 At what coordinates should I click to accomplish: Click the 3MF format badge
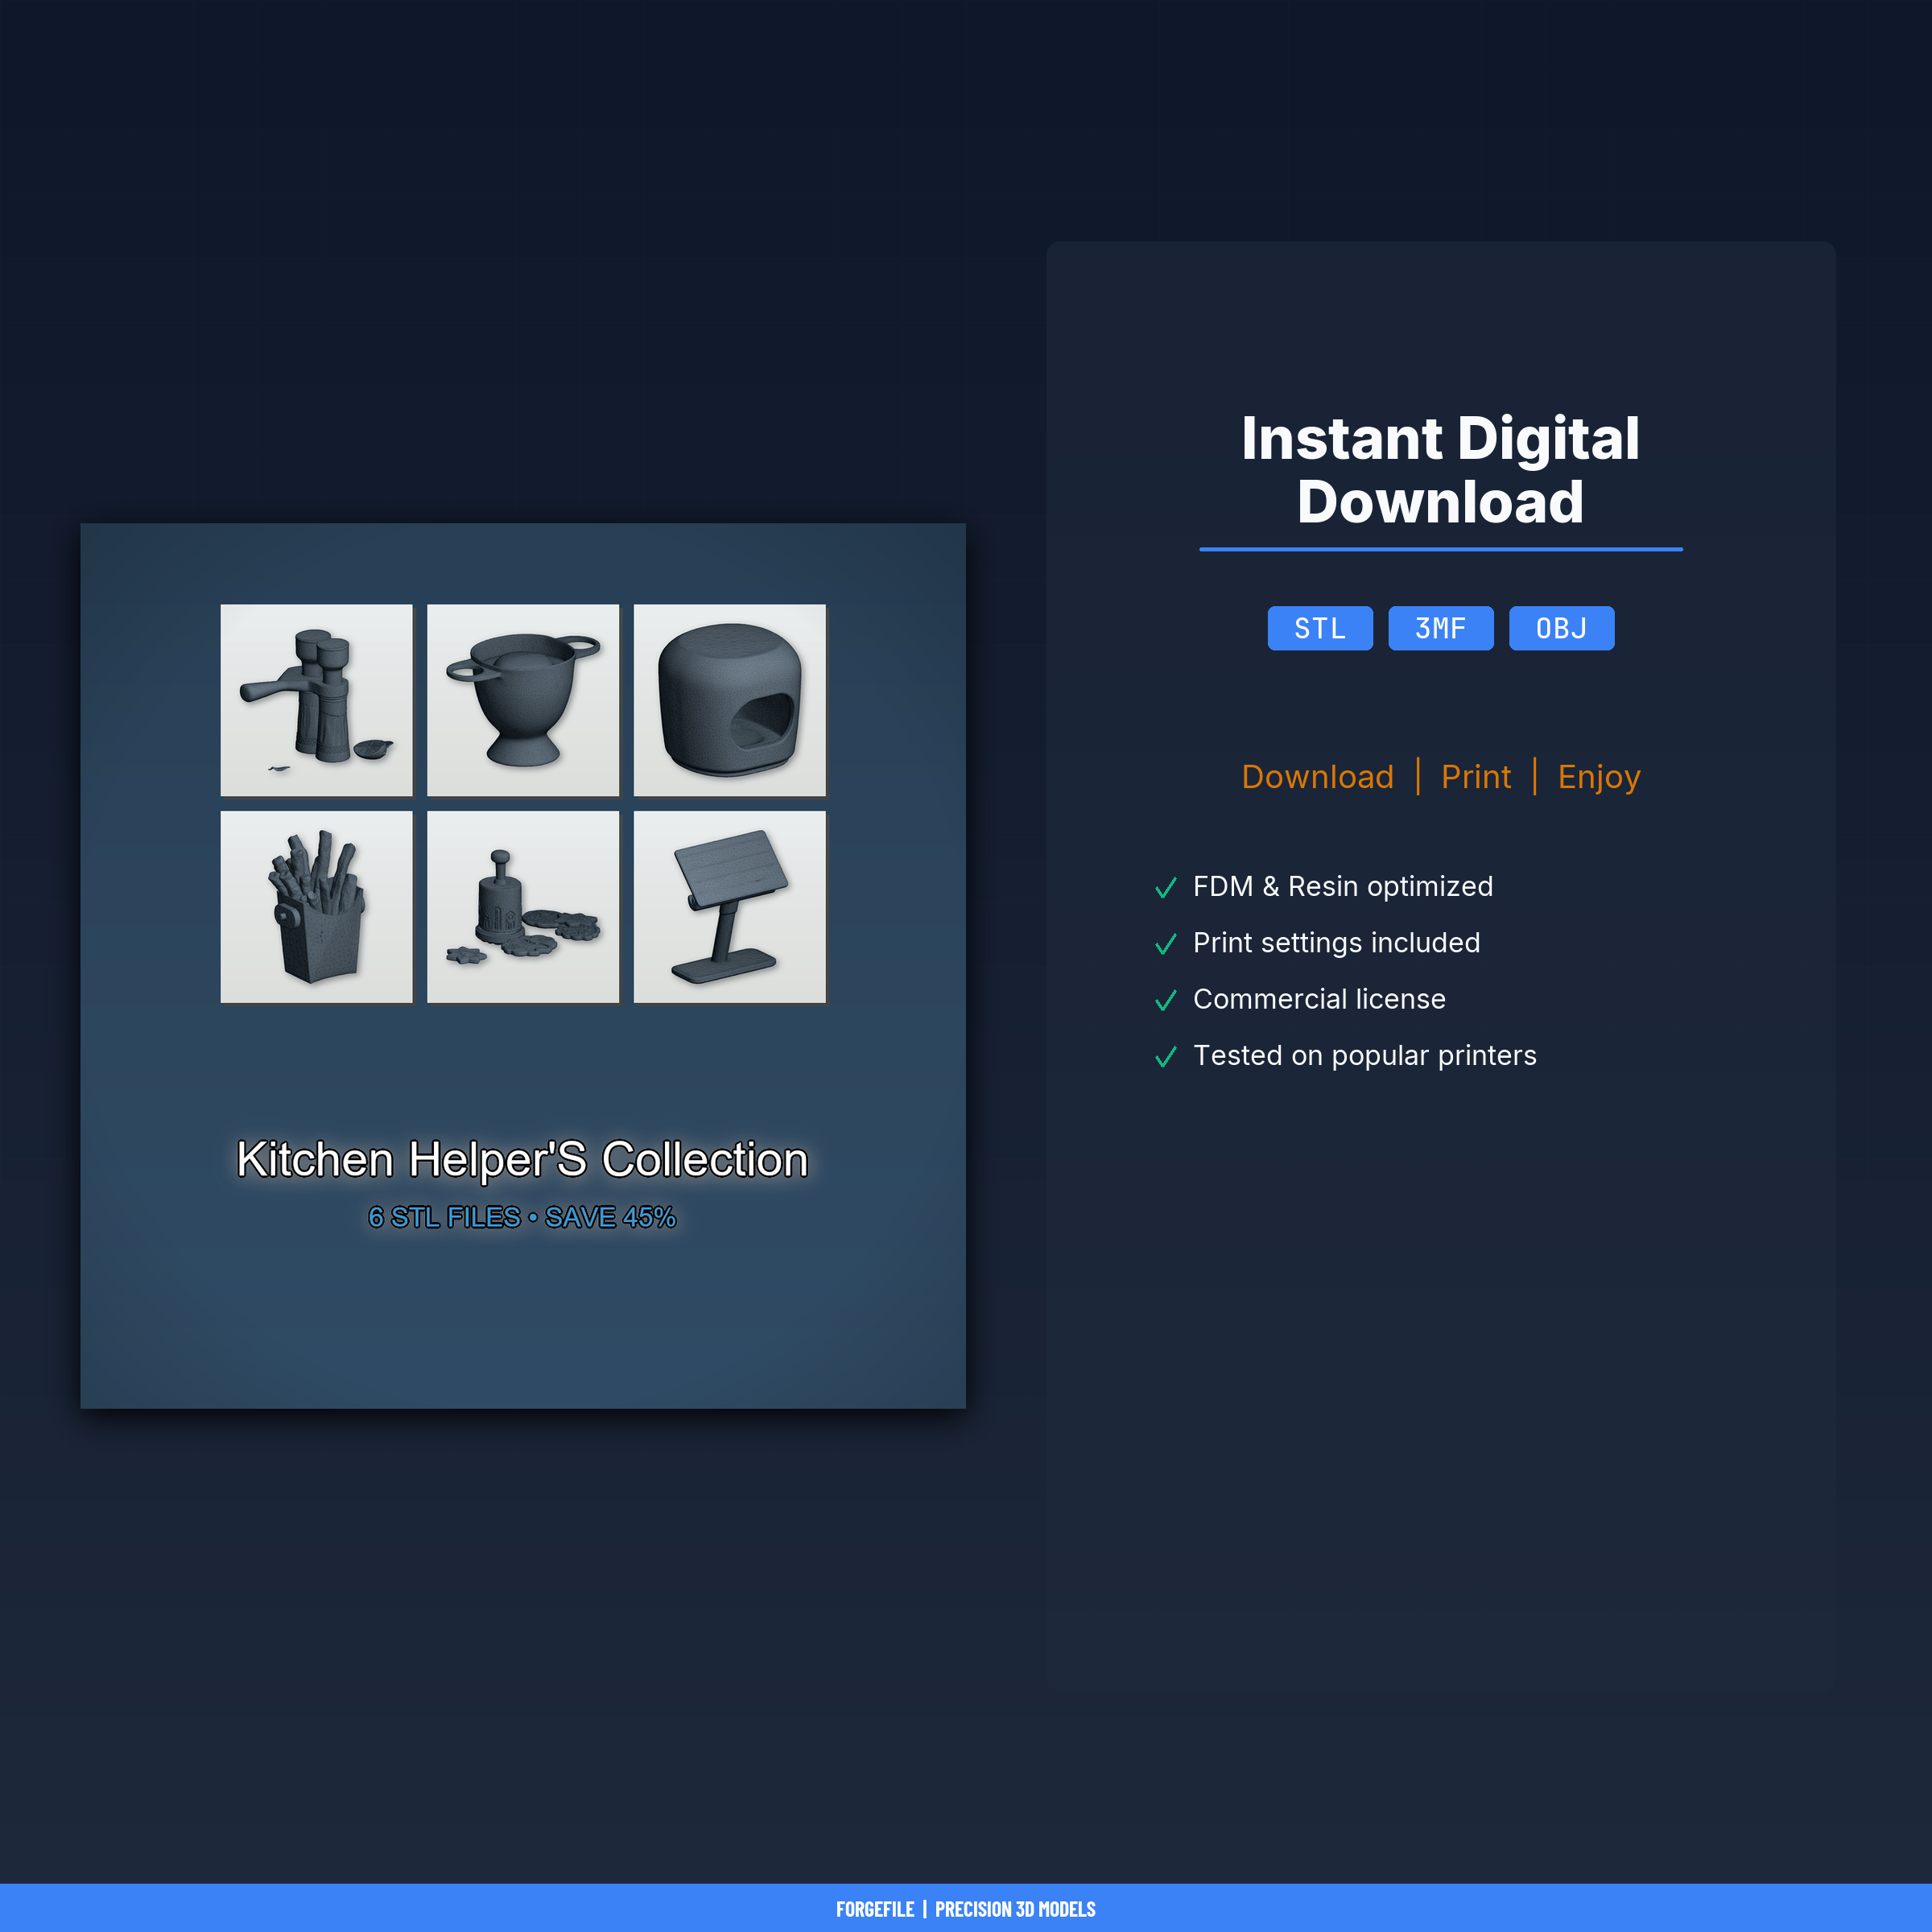tap(1441, 628)
